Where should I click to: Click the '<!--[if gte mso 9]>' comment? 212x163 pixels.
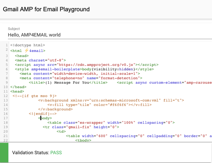click(x=35, y=96)
